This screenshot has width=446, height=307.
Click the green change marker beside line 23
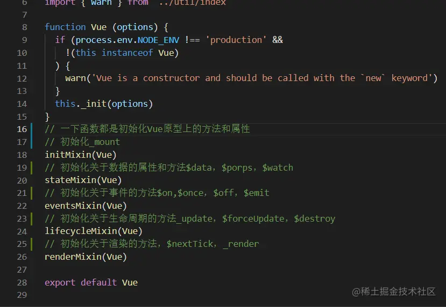pos(31,218)
